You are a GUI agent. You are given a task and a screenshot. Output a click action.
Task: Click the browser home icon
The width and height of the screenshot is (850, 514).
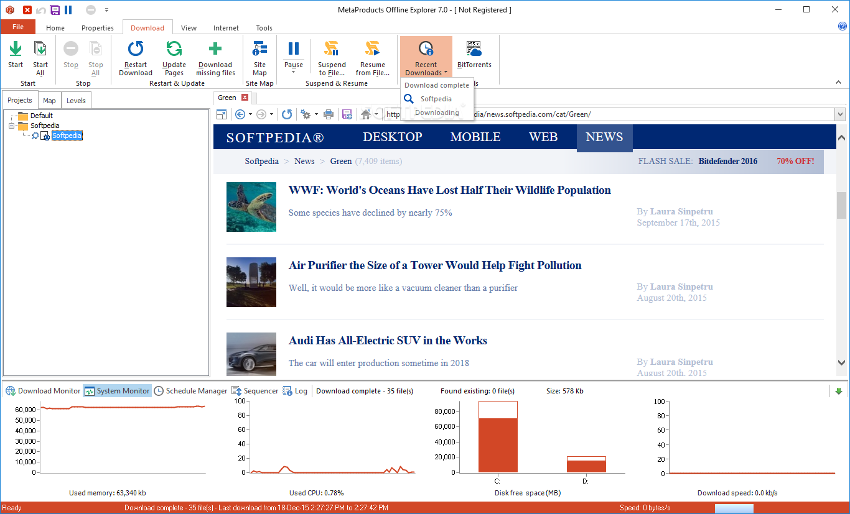366,114
